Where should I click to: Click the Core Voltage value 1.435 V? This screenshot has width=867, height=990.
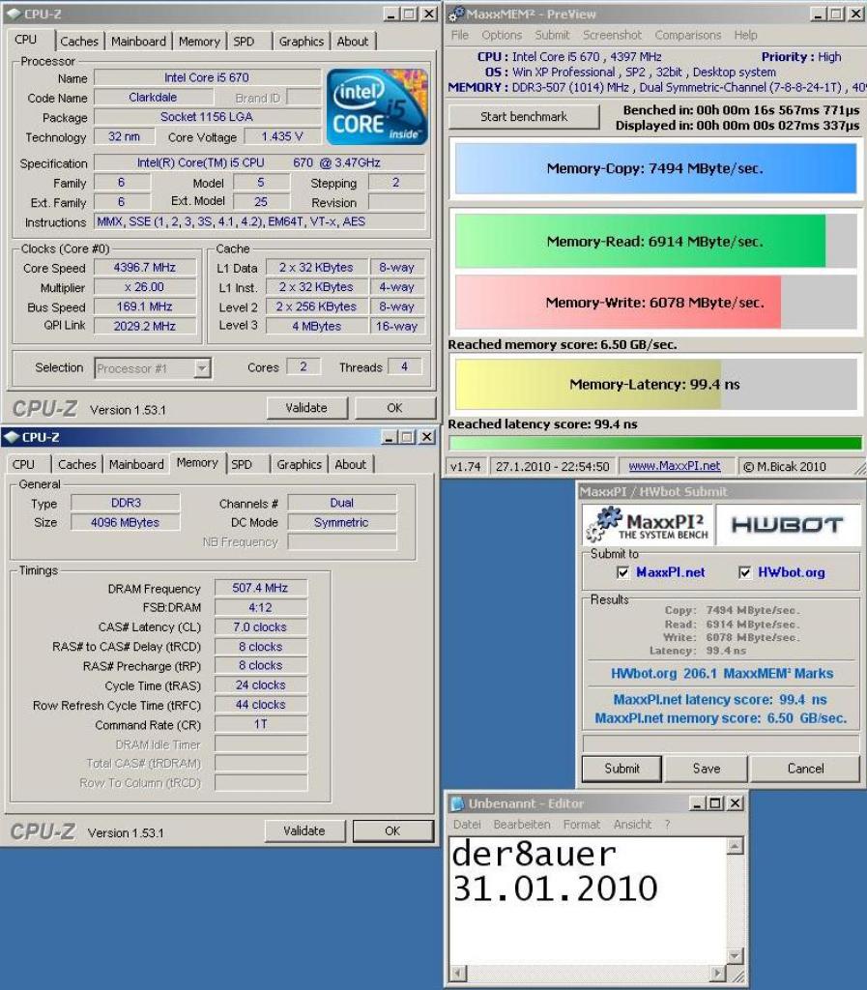pos(282,137)
